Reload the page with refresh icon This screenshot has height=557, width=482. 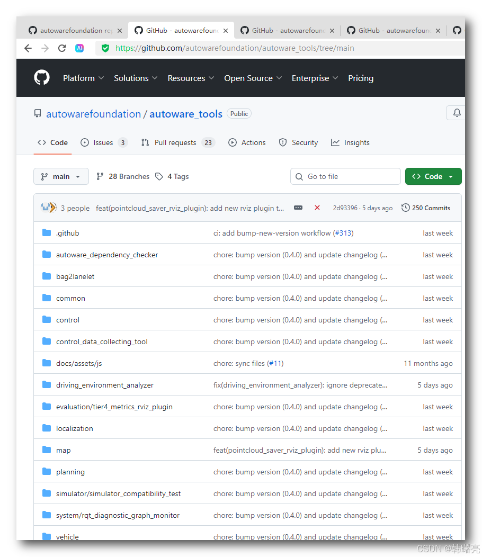pos(62,48)
